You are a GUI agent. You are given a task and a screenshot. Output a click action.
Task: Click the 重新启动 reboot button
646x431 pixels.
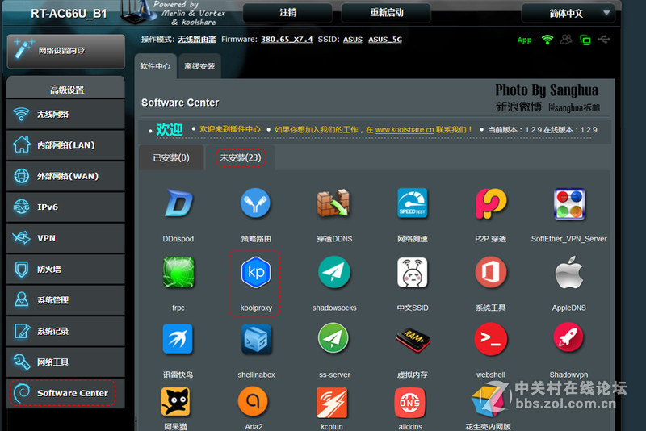(386, 13)
